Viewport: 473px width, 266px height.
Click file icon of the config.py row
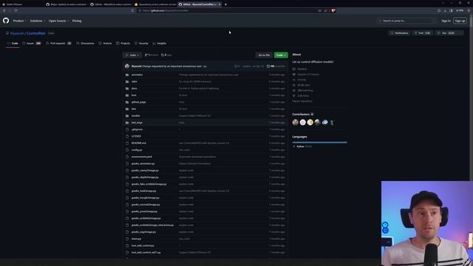pyautogui.click(x=127, y=150)
